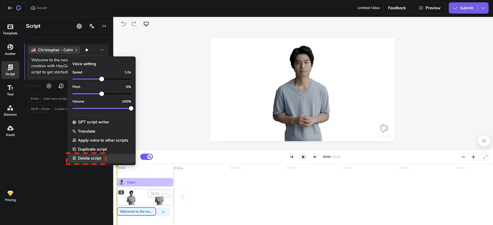Open the Element sidebar panel

10,111
